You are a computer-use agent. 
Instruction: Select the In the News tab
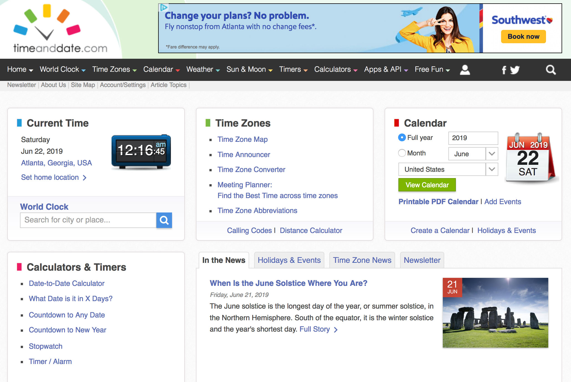point(224,260)
